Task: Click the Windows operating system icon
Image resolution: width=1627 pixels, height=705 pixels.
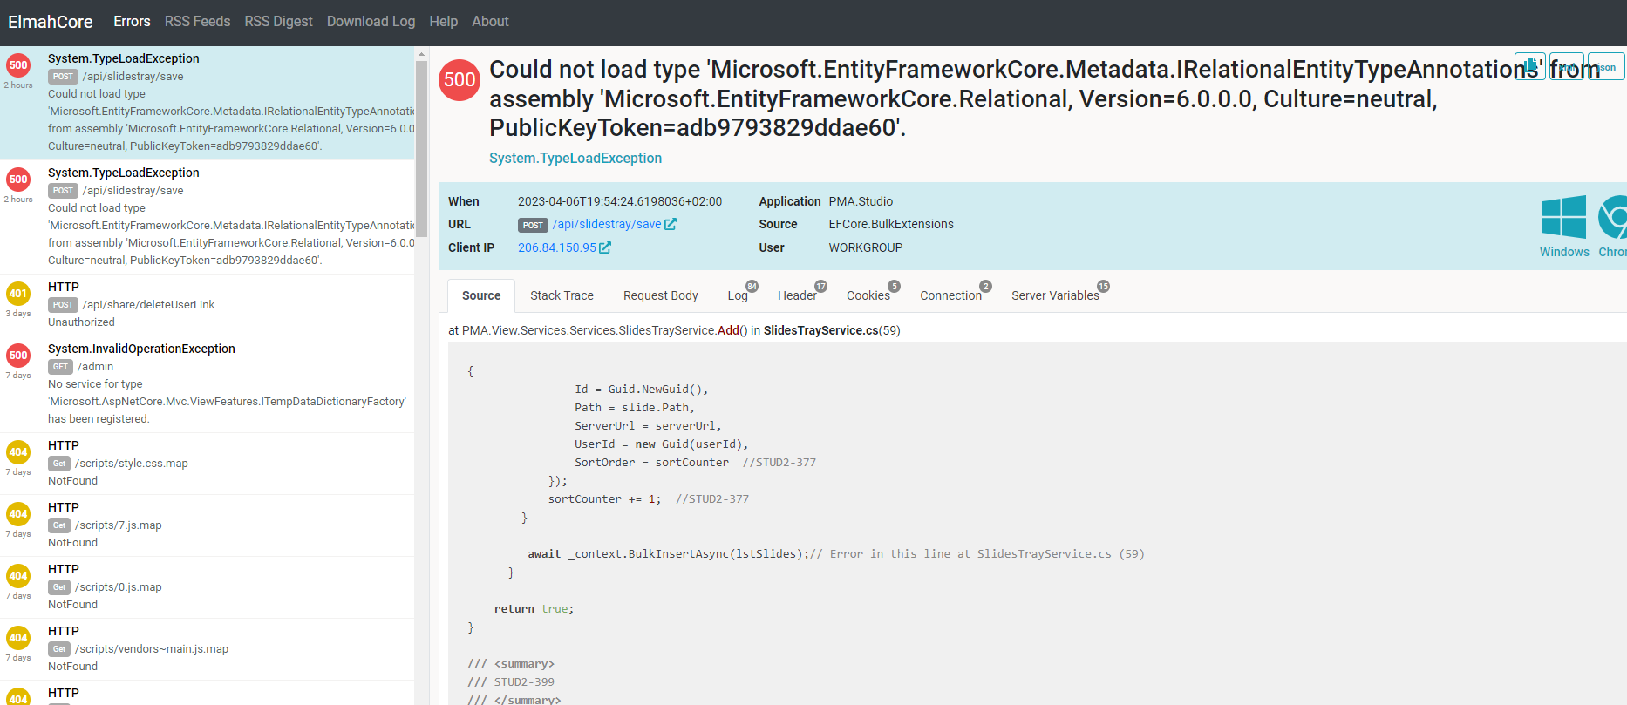Action: pos(1563,217)
